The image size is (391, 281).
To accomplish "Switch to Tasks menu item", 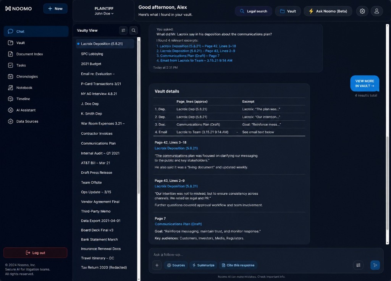I will (36, 65).
